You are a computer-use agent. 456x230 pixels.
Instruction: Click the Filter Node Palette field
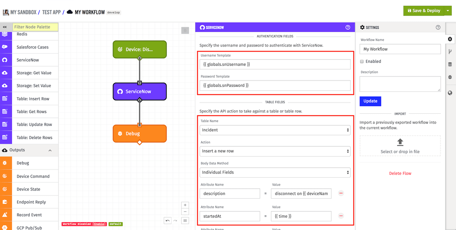point(36,27)
